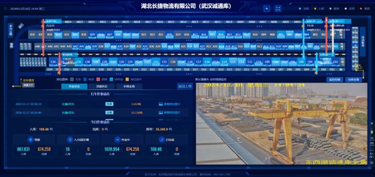Viewport: 375px width, 177px height.
Task: Select storage slot A37
Action: pos(107,46)
